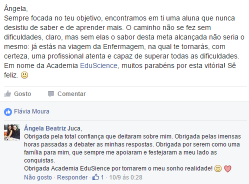
Task: Click the thumbs-up icon on the comment
Action: (96, 177)
